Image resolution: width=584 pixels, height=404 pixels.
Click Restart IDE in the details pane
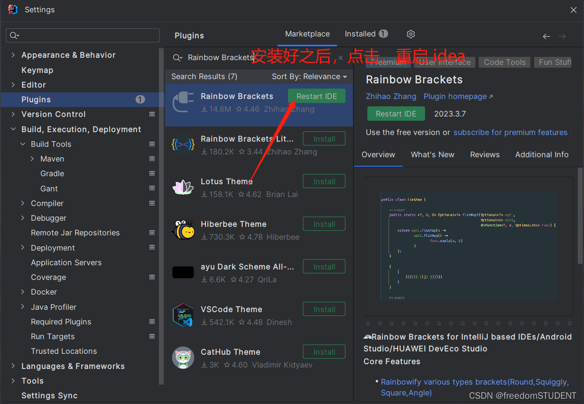pos(396,114)
